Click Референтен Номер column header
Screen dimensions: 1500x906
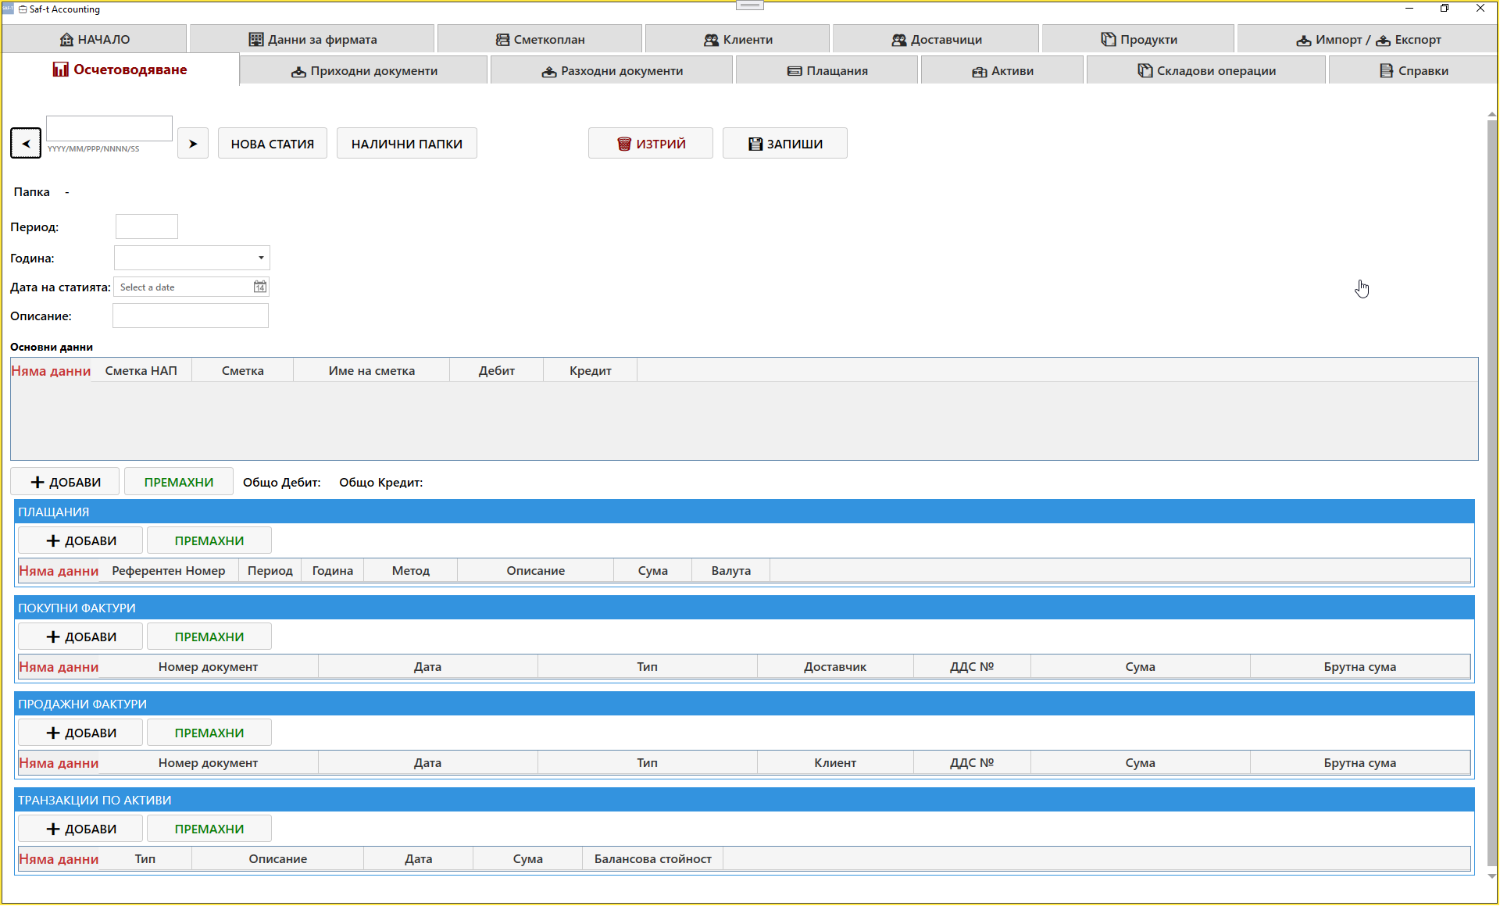169,570
